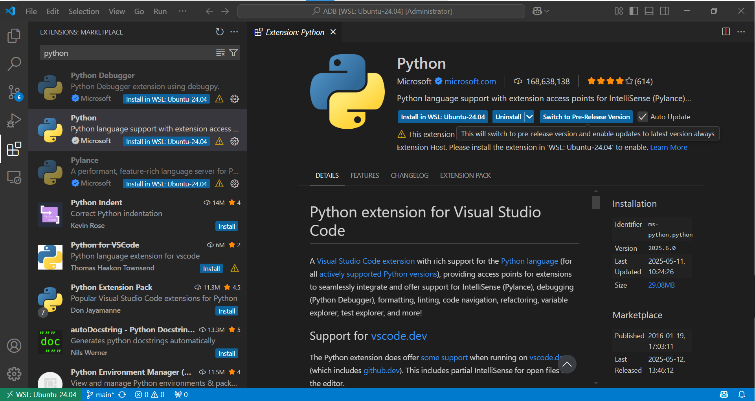This screenshot has height=401, width=755.
Task: Open Views and More Actions in the extensions sidebar
Action: pyautogui.click(x=234, y=32)
